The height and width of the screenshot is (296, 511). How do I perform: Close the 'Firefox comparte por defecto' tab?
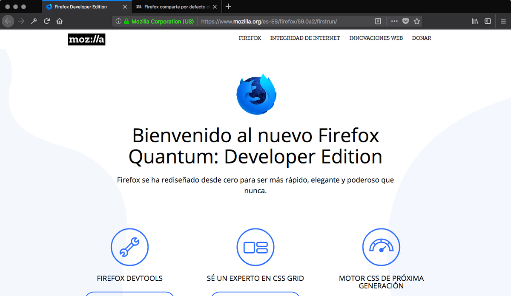click(x=215, y=7)
